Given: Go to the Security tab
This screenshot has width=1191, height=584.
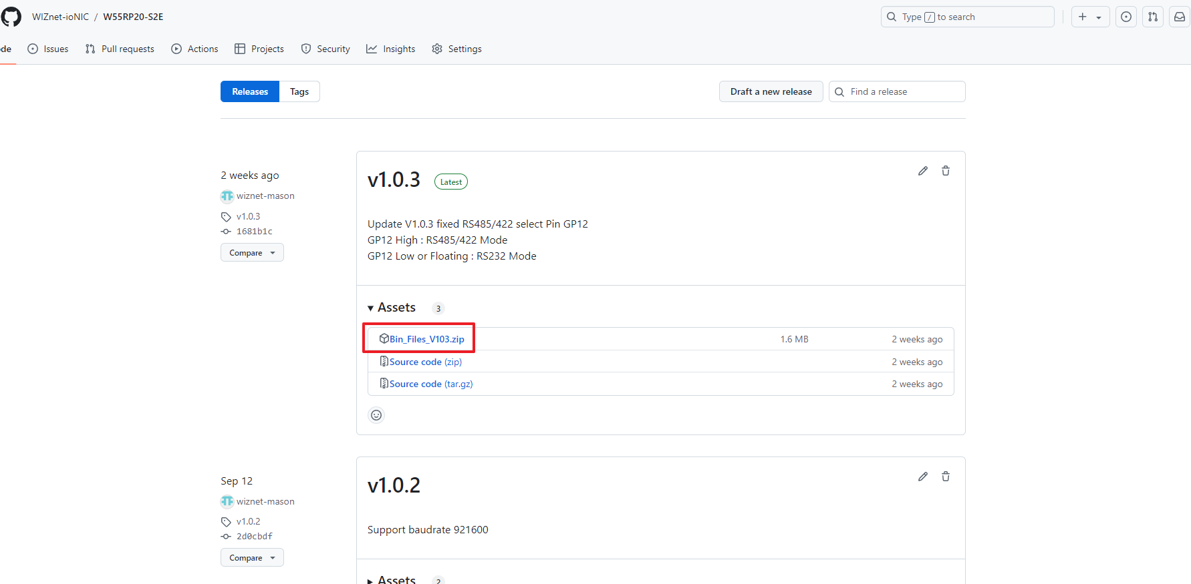Looking at the screenshot, I should click(325, 49).
